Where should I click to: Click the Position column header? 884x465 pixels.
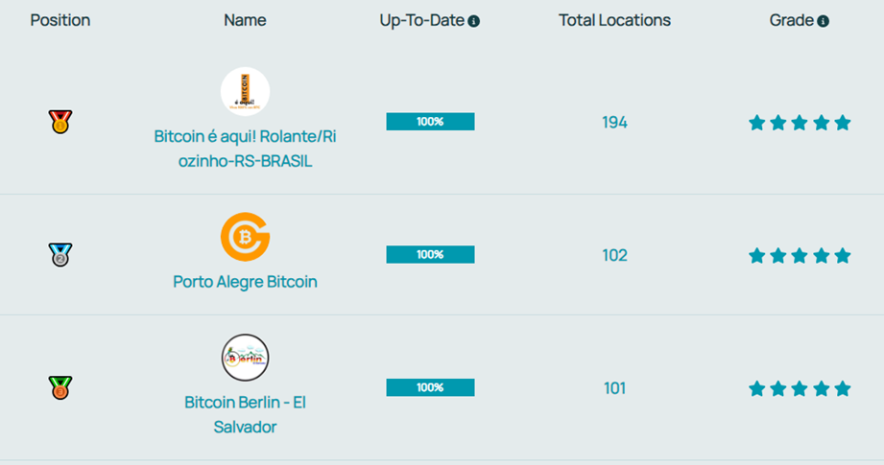click(60, 20)
